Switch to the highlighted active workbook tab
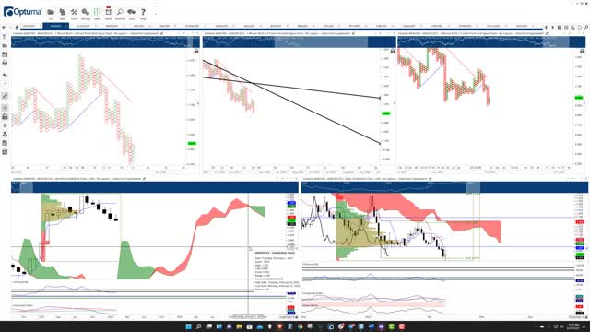 55,26
